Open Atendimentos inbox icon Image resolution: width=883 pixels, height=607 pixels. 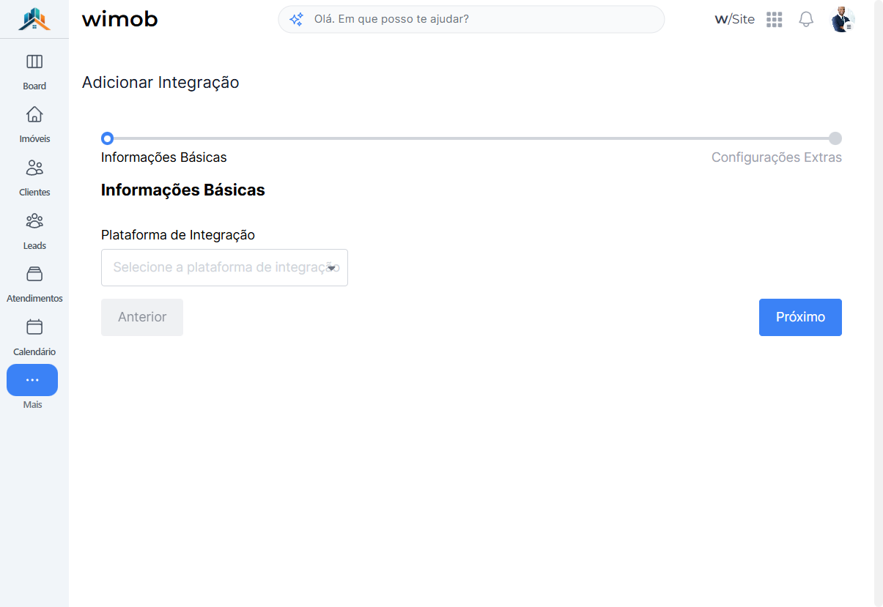pyautogui.click(x=34, y=274)
